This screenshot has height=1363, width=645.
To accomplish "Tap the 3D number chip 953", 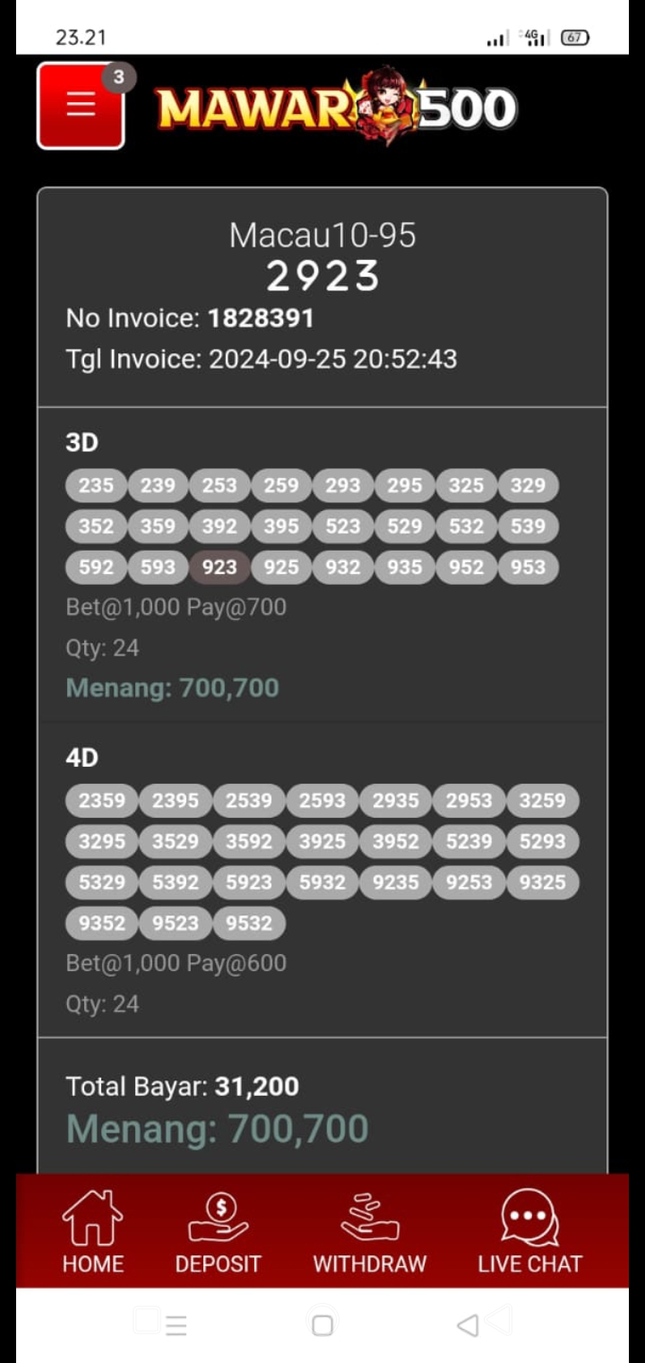I will pos(528,567).
